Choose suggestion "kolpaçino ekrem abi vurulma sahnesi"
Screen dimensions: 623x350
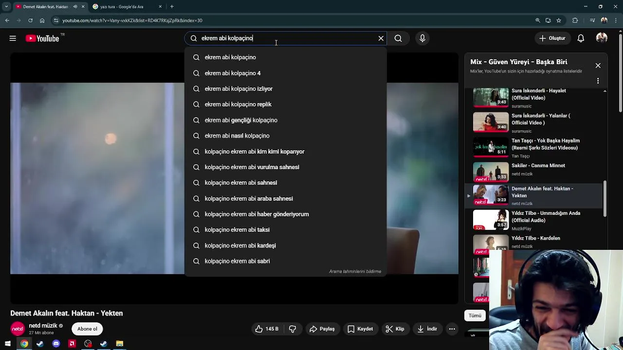(286, 167)
